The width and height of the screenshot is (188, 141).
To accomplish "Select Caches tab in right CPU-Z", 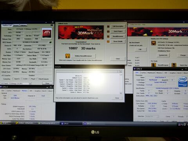I will [x=143, y=73].
